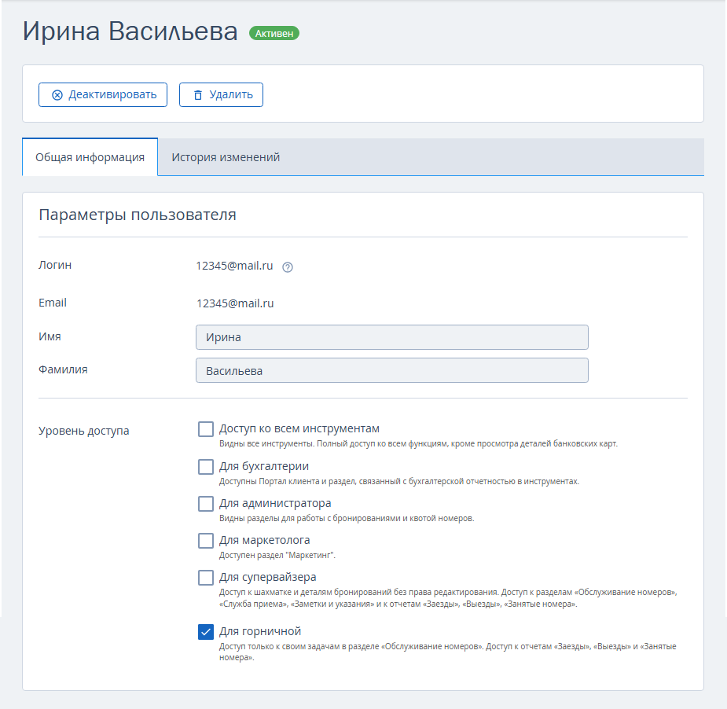Click the Доступен раздел "Маркетинг" description
Image resolution: width=727 pixels, height=709 pixels.
point(277,555)
